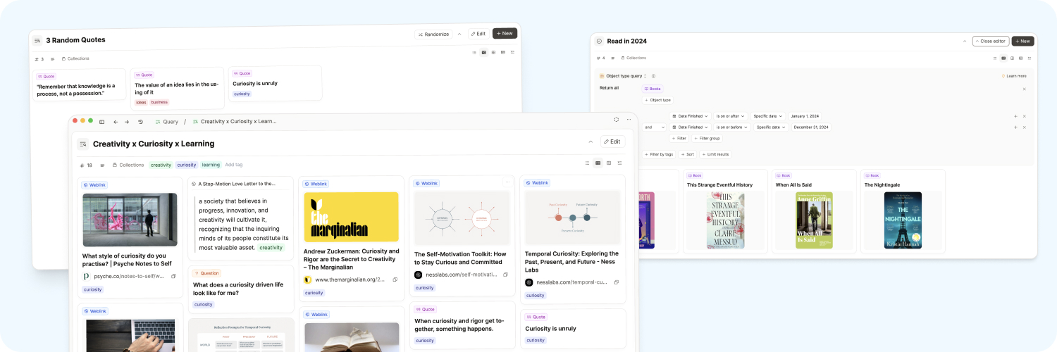This screenshot has width=1057, height=352.
Task: Edit the January 1, 2024 date value
Action: (x=805, y=116)
